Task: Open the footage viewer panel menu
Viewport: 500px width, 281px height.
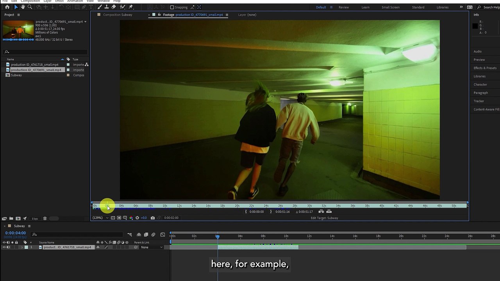Action: (227, 15)
